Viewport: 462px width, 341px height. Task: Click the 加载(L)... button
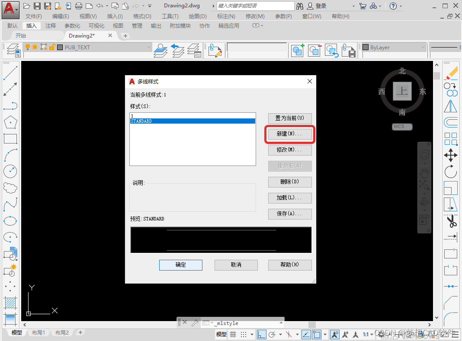pos(290,198)
